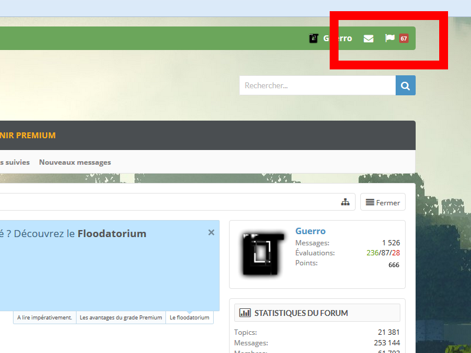Open the alerts flag icon
Image resolution: width=471 pixels, height=353 pixels.
click(389, 38)
